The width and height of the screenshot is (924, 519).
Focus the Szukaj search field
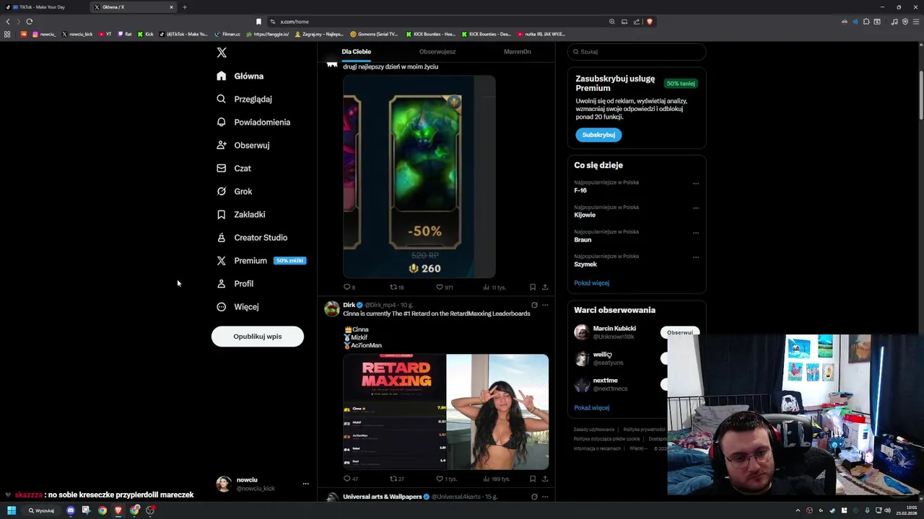(637, 52)
